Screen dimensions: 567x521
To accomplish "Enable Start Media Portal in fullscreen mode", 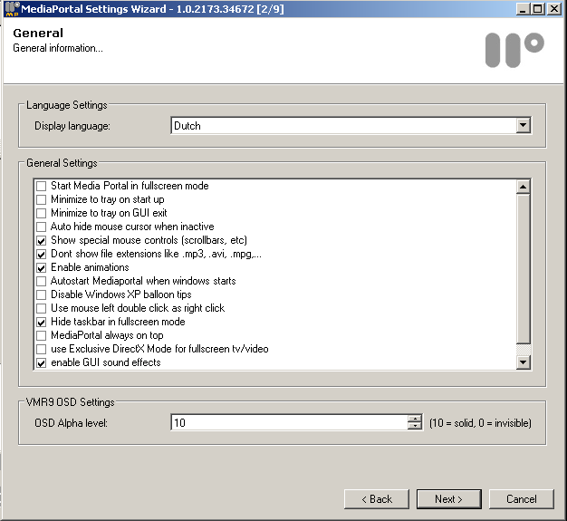I will coord(42,186).
